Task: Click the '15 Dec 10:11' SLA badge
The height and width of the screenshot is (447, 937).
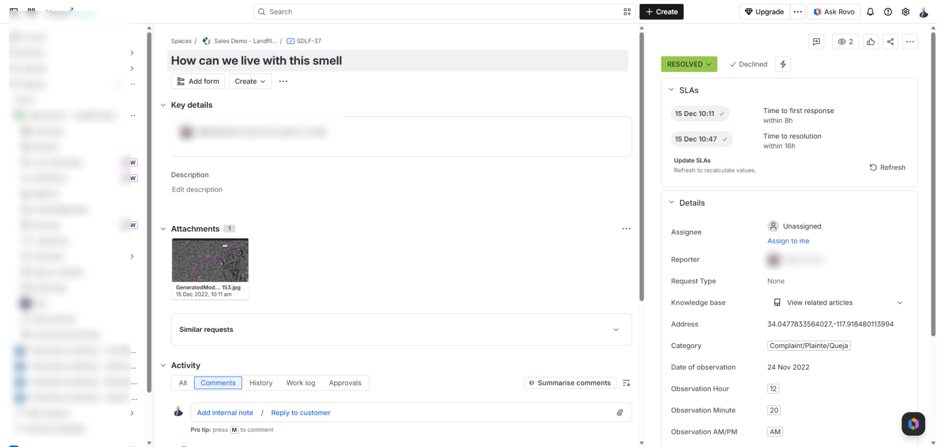Action: (x=700, y=114)
